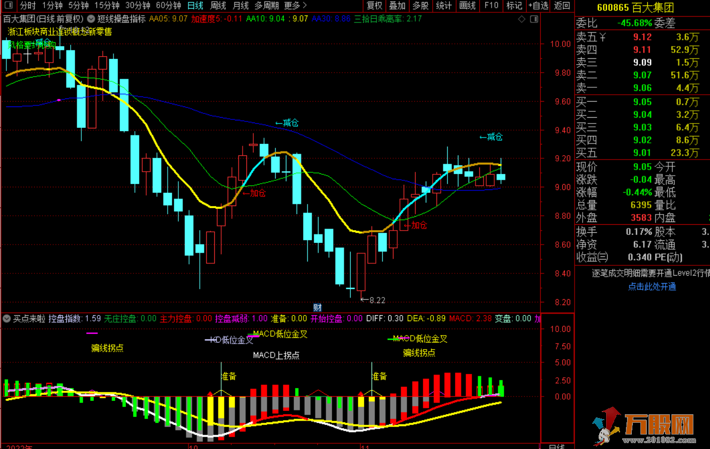The height and width of the screenshot is (449, 710).
Task: Click the 控盘减弱: 1.00 value
Action: (241, 318)
